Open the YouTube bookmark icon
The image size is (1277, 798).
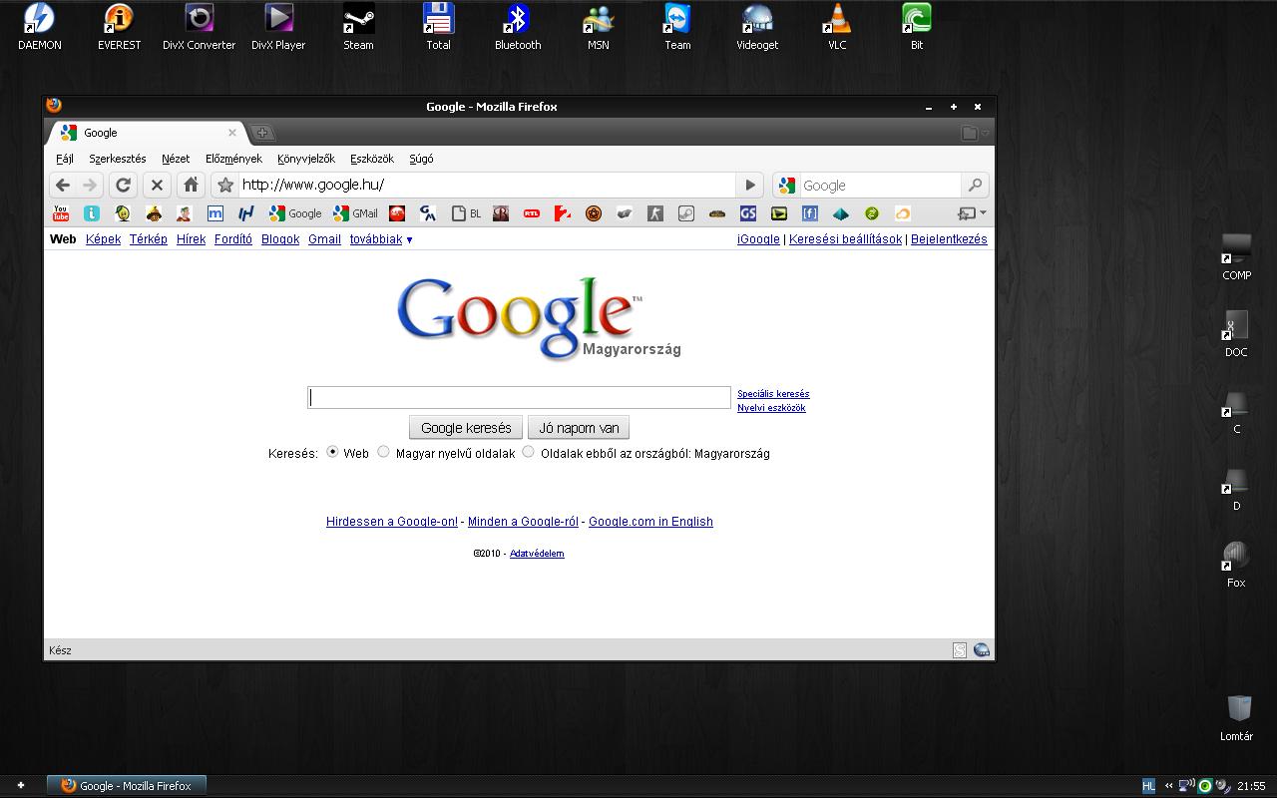(x=61, y=213)
